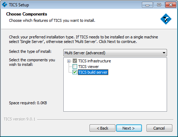This screenshot has width=178, height=137.
Task: Click the Choose Components heading
Action: click(x=27, y=14)
